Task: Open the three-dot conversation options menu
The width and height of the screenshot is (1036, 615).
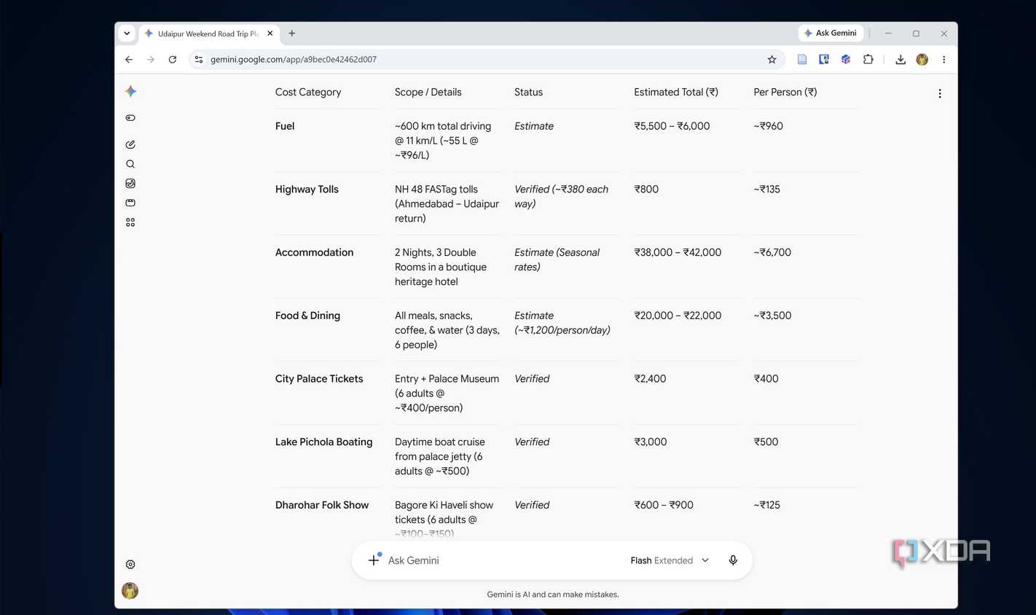Action: point(940,93)
